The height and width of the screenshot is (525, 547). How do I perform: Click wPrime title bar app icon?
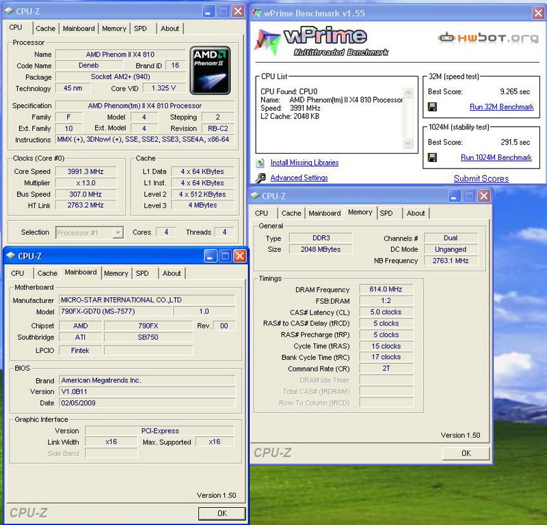(257, 13)
